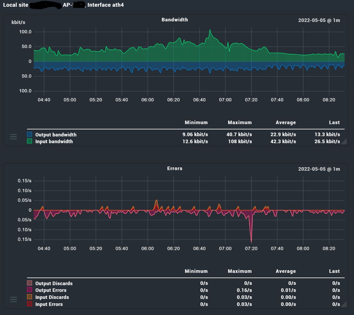Screen dimensions: 354x315
Task: Open the Bandwidth graph hamburger menu
Action: pos(14,137)
